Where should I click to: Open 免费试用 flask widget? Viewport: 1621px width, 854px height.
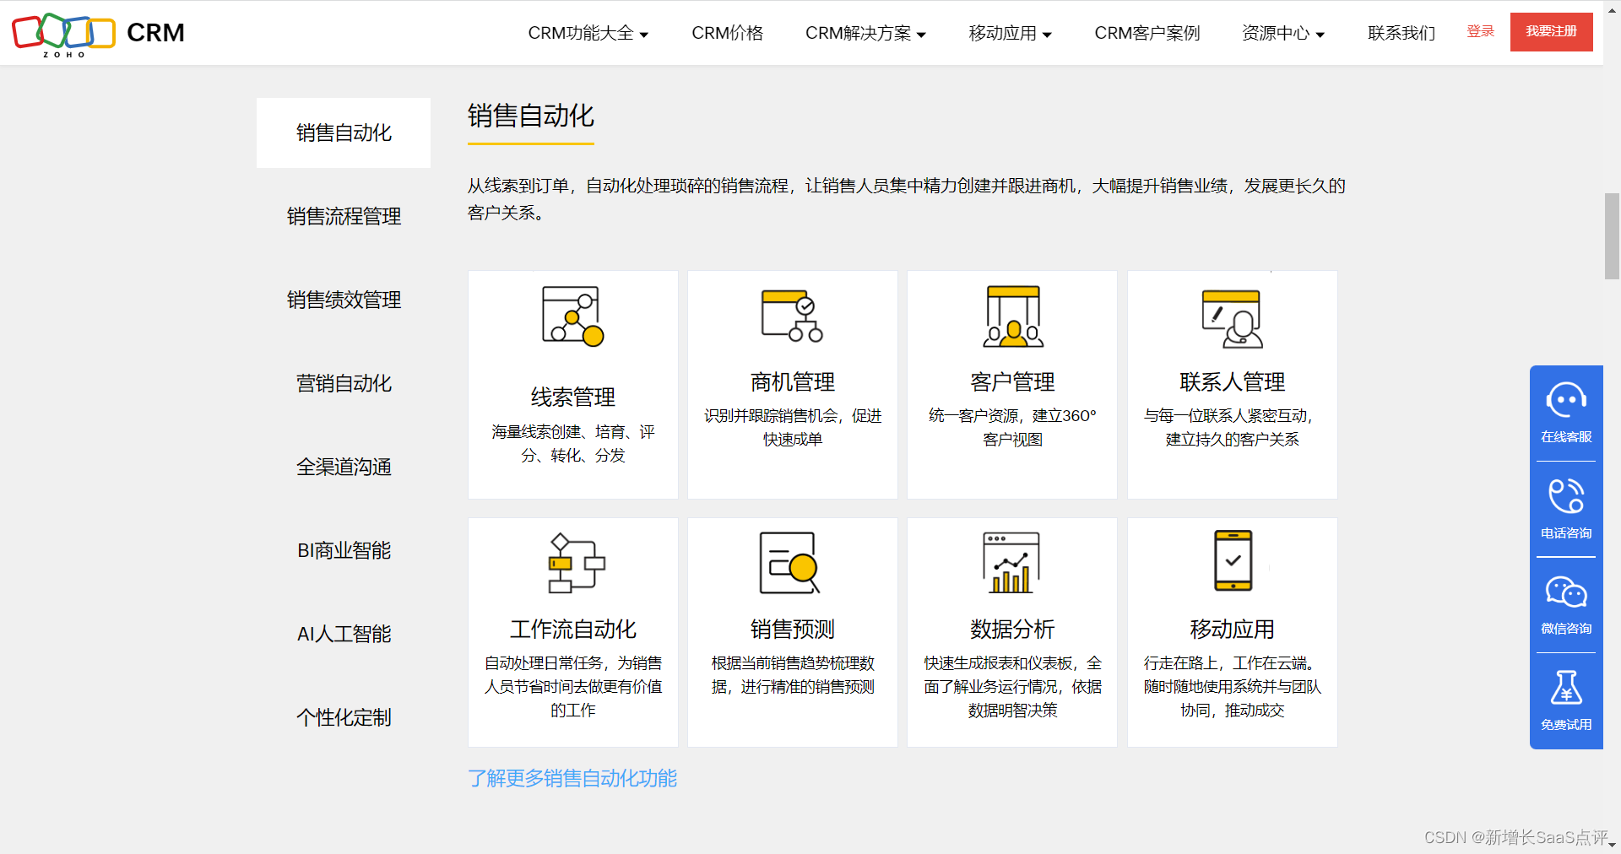pyautogui.click(x=1566, y=700)
